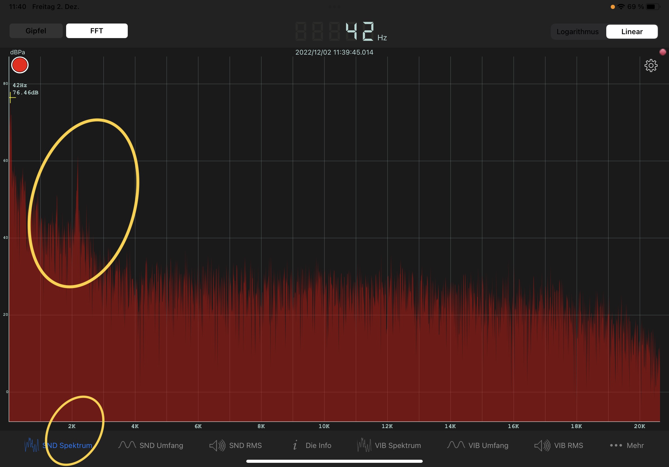669x467 pixels.
Task: Click the VIB RMS speaker icon
Action: (542, 445)
